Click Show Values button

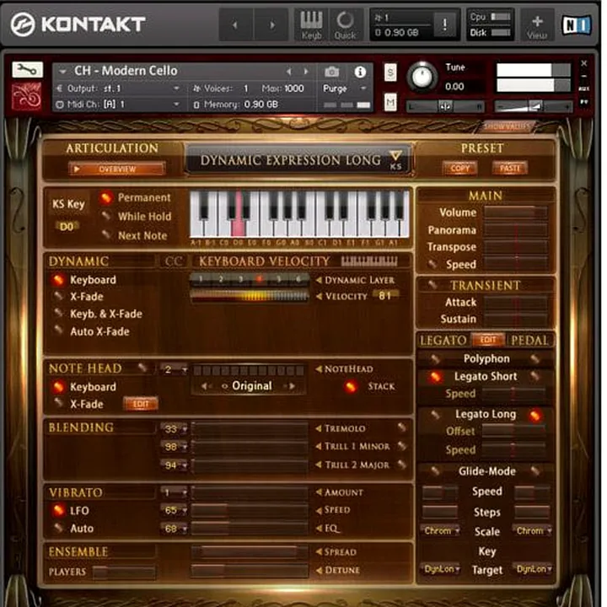pyautogui.click(x=507, y=126)
